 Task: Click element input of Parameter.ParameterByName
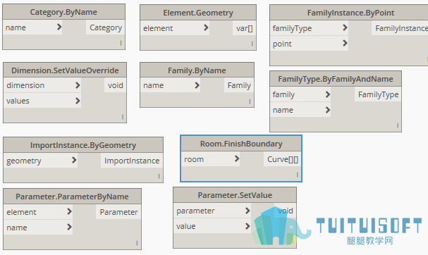tap(38, 212)
